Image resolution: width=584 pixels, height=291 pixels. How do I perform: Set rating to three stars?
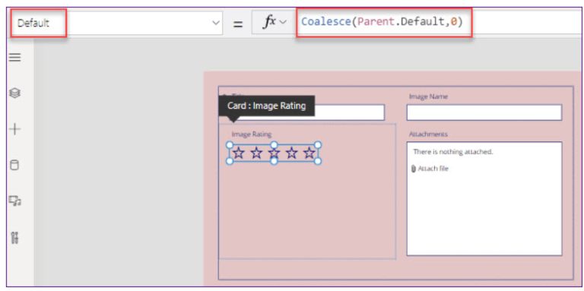[274, 153]
